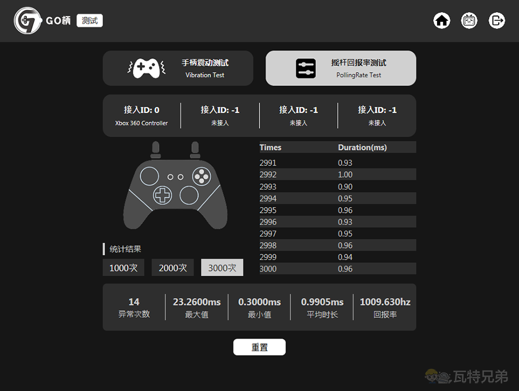Click row 2992 in the times list
Screen dimensions: 519x391
337,175
